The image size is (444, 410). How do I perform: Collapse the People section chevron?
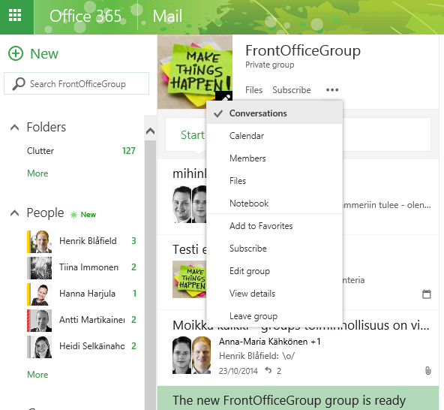15,213
